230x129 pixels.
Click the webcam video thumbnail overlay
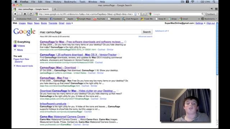point(185,105)
